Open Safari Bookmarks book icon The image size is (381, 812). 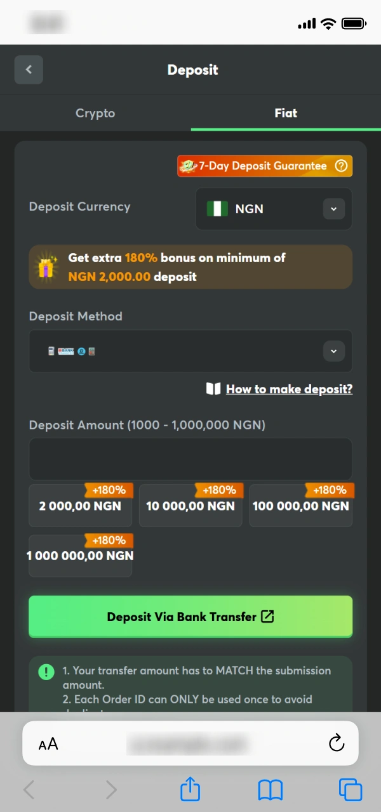[270, 790]
